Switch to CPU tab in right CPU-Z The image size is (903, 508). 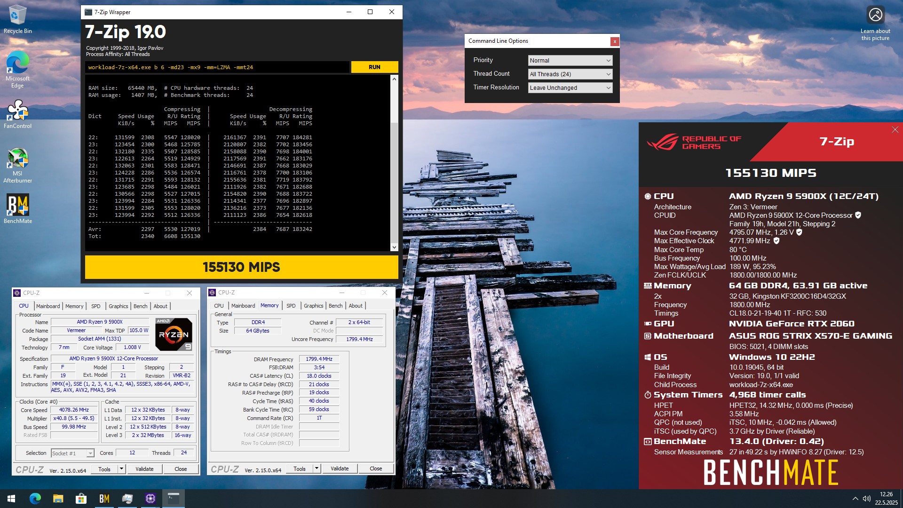tap(219, 306)
